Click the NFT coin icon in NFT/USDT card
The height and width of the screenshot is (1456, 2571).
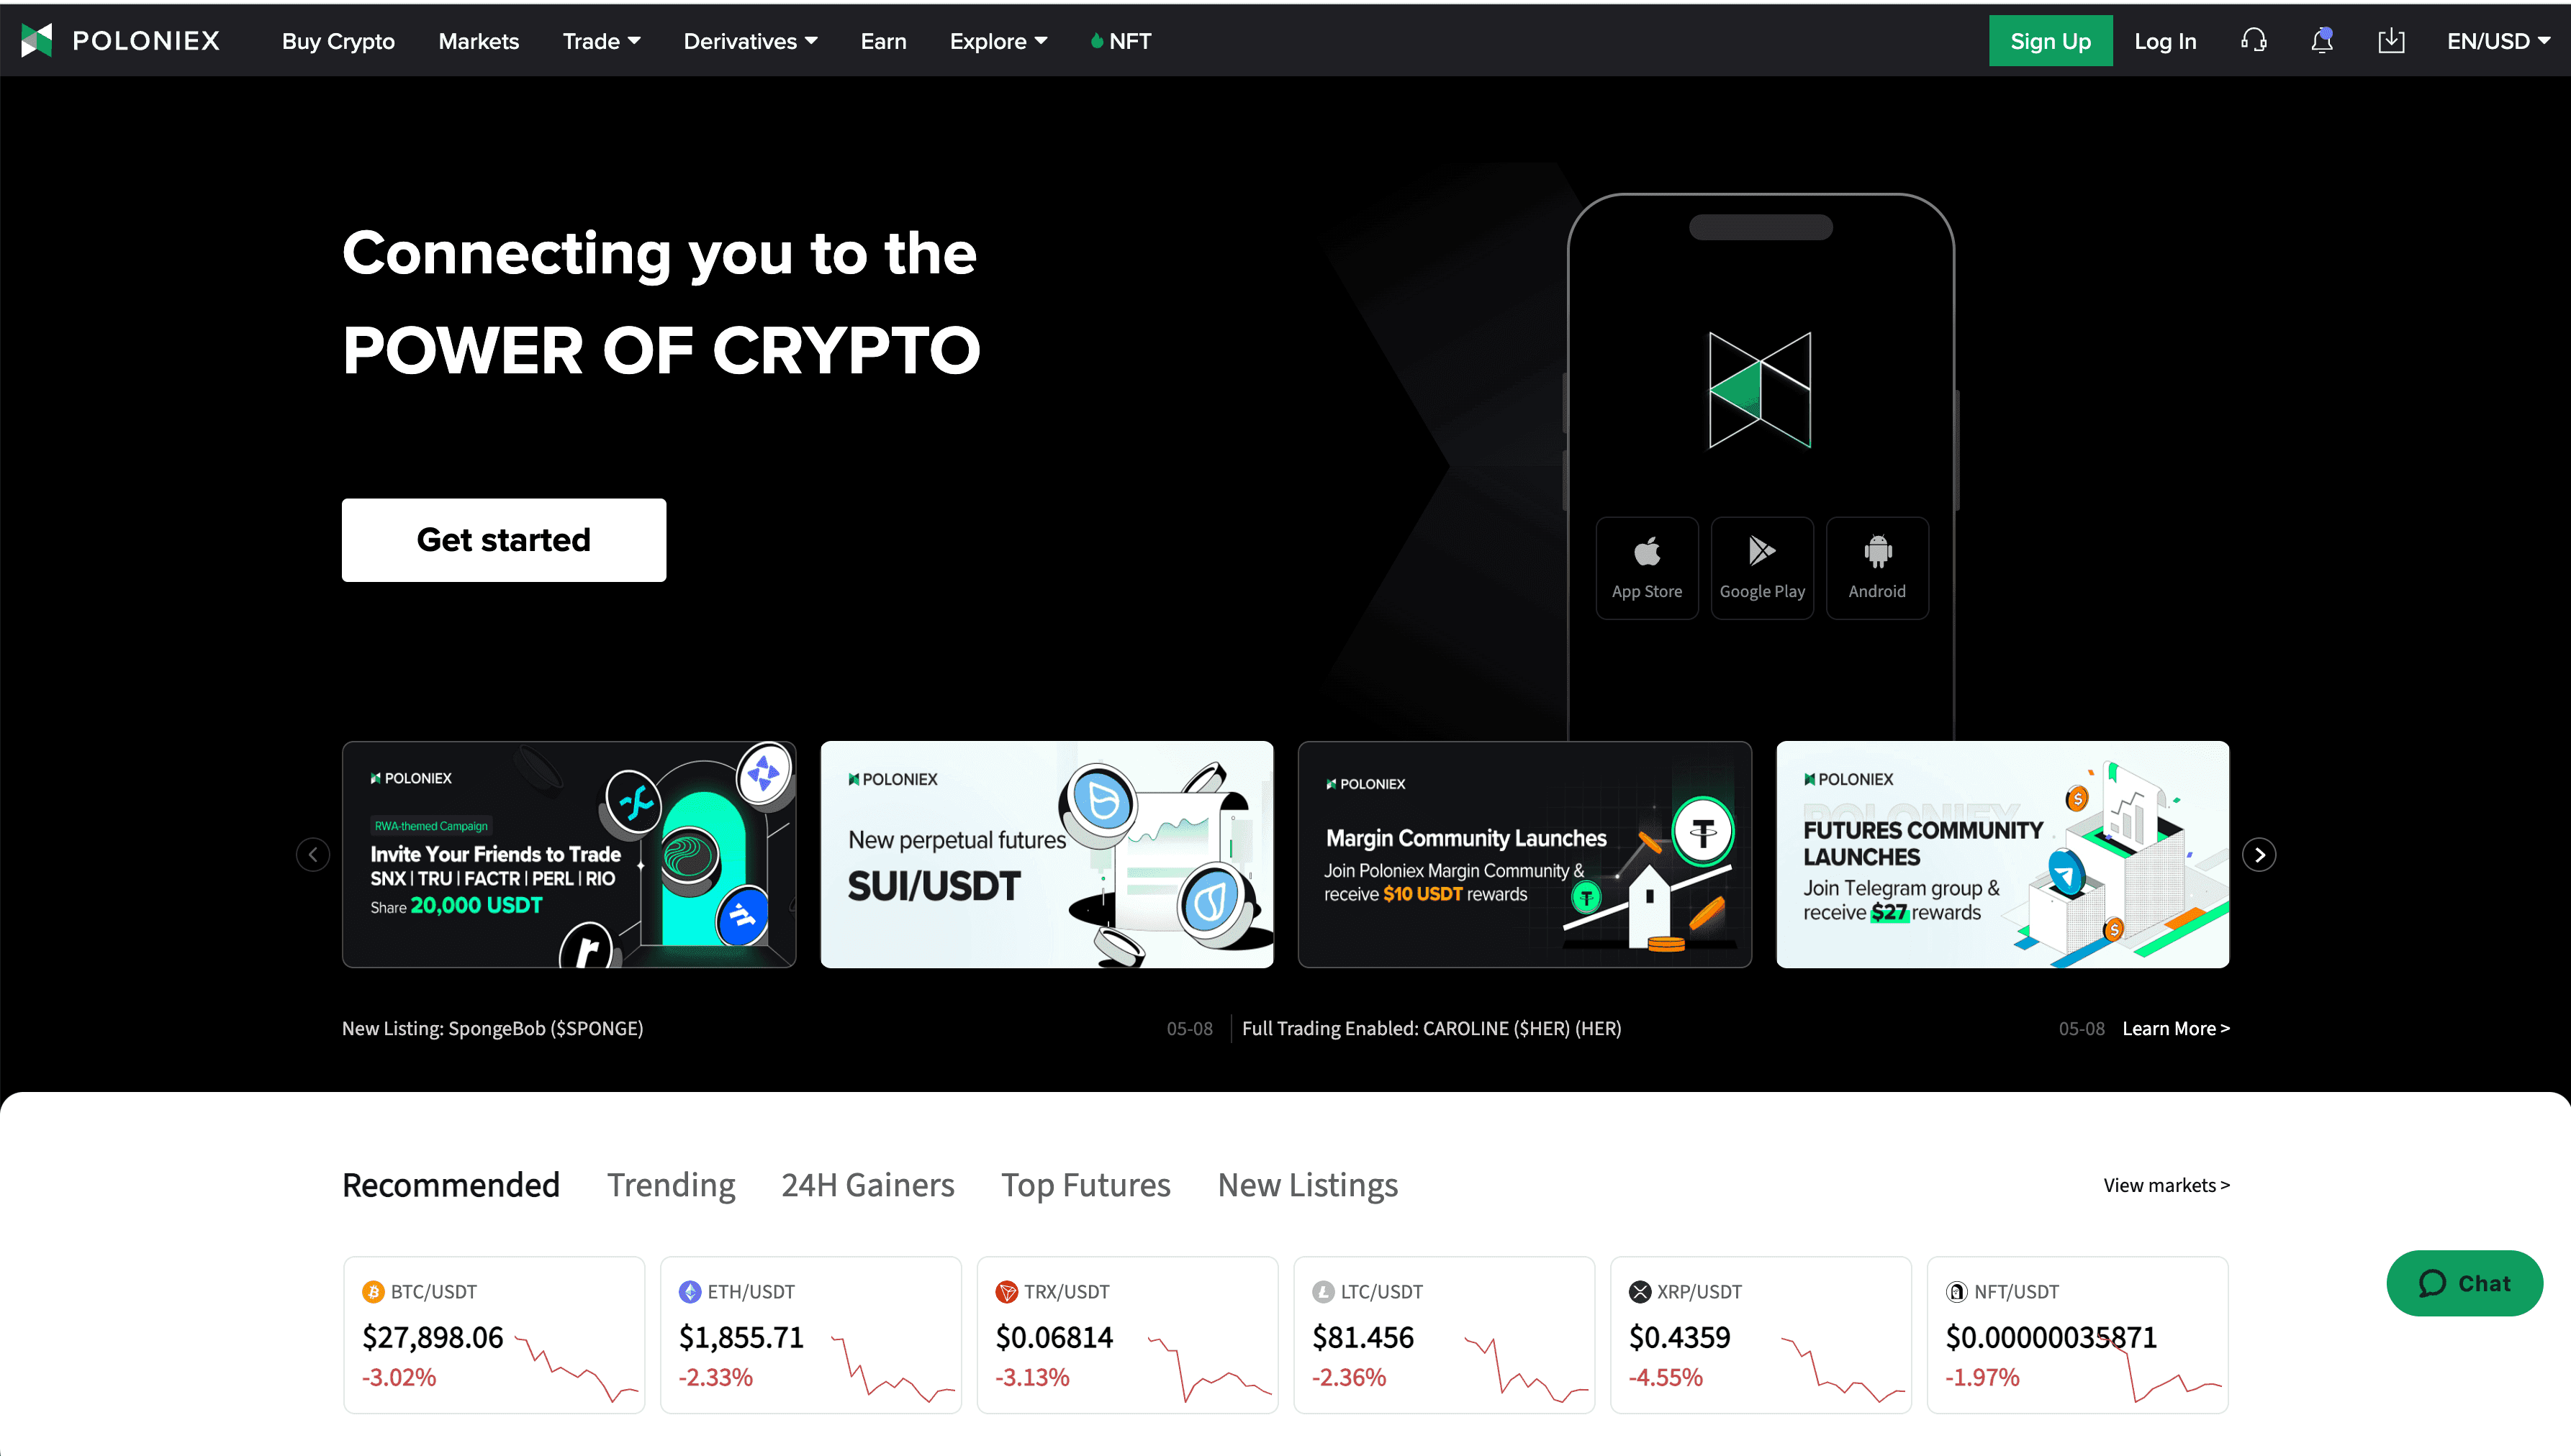(x=1956, y=1292)
